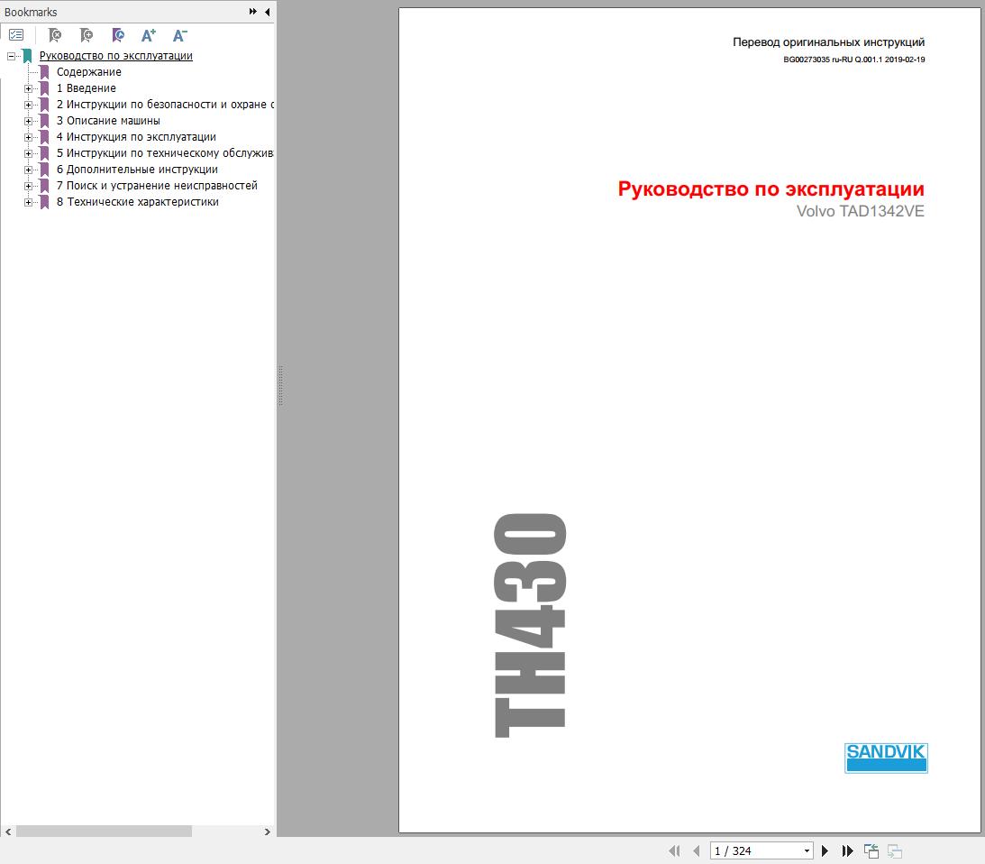Viewport: 985px width, 864px height.
Task: Click the bookmarks scrollbar left arrow
Action: coord(8,832)
